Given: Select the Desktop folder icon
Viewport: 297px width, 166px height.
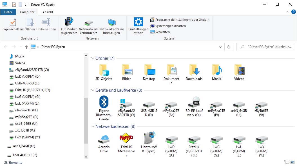Looking at the screenshot, I should point(149,70).
